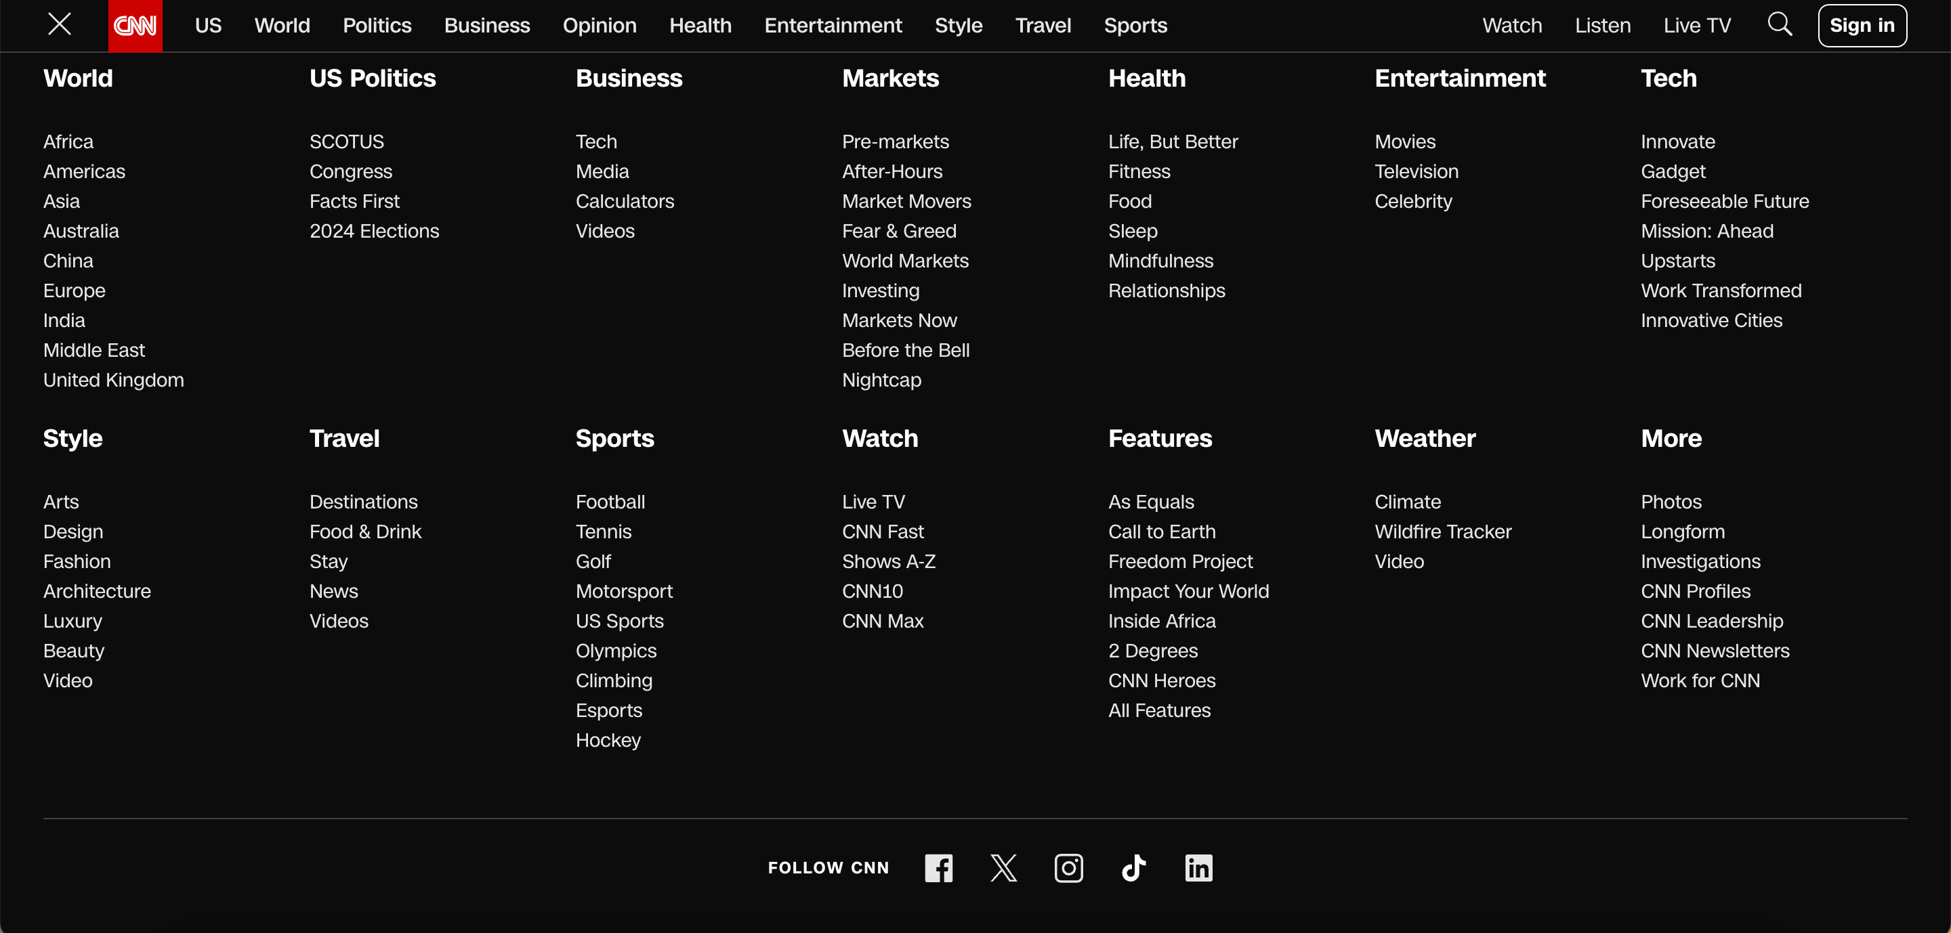This screenshot has height=933, width=1951.
Task: Visit CNN's Instagram page
Action: coord(1068,868)
